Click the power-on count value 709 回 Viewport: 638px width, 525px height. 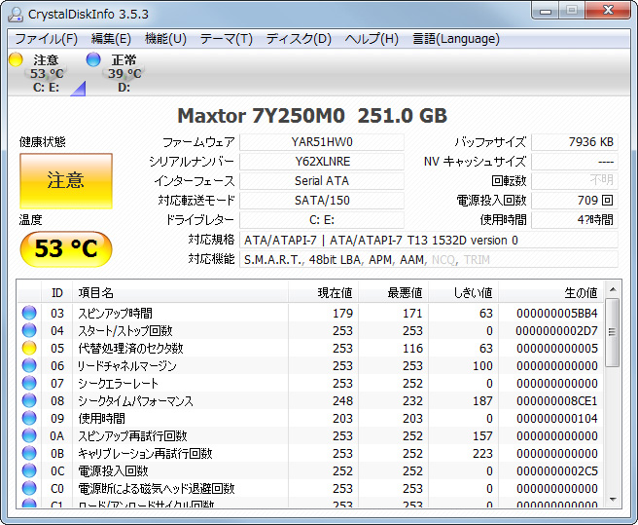click(x=575, y=201)
